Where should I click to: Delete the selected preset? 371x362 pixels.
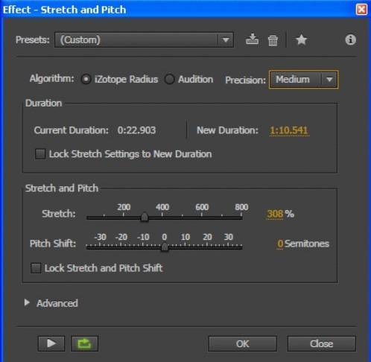[x=273, y=40]
